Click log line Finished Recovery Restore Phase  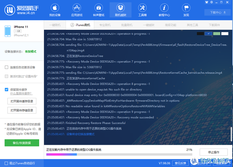[x=86, y=123]
